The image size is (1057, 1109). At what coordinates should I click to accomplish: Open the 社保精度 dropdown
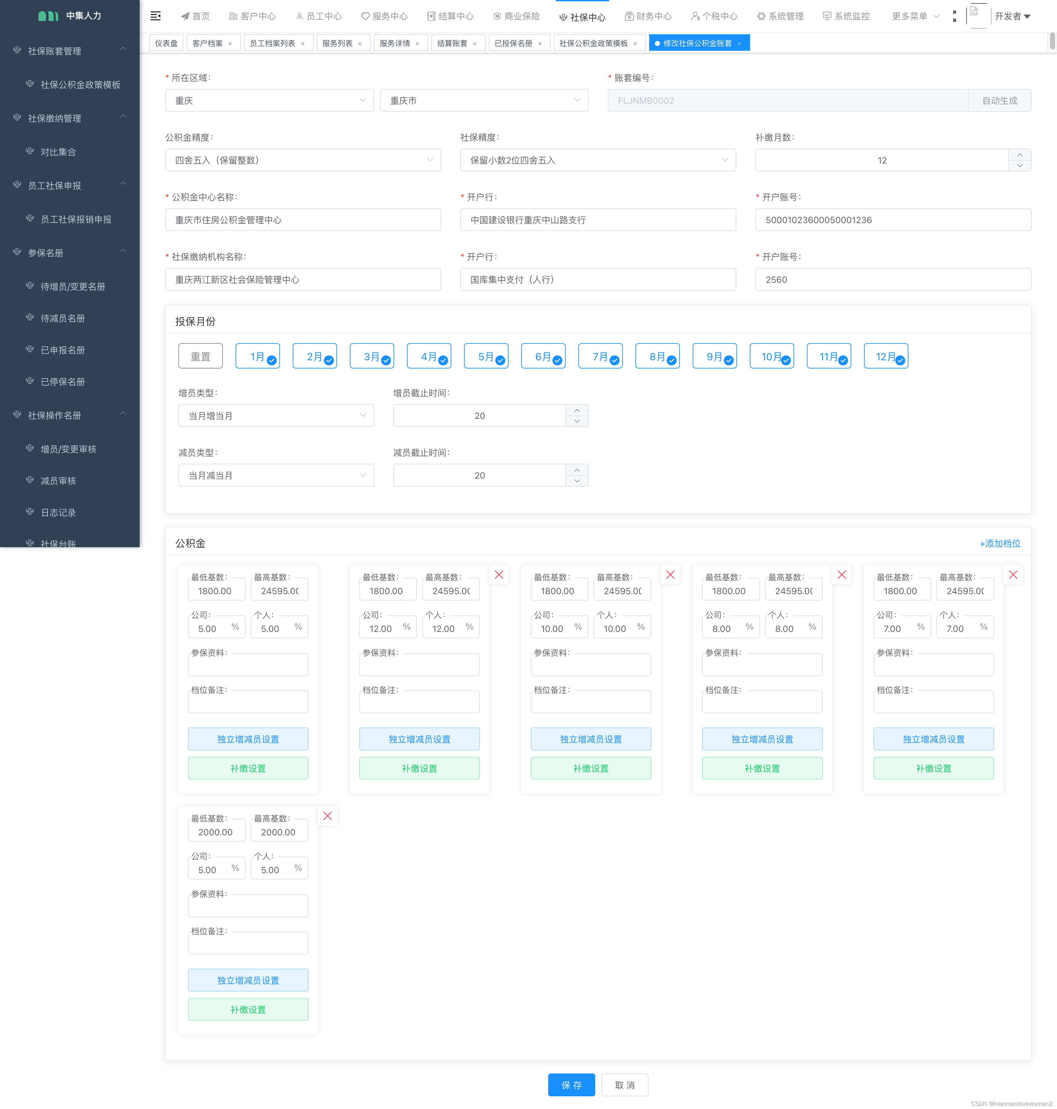(598, 160)
